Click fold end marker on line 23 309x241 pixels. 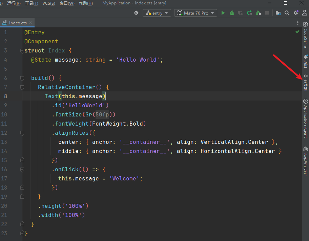pyautogui.click(x=22, y=233)
